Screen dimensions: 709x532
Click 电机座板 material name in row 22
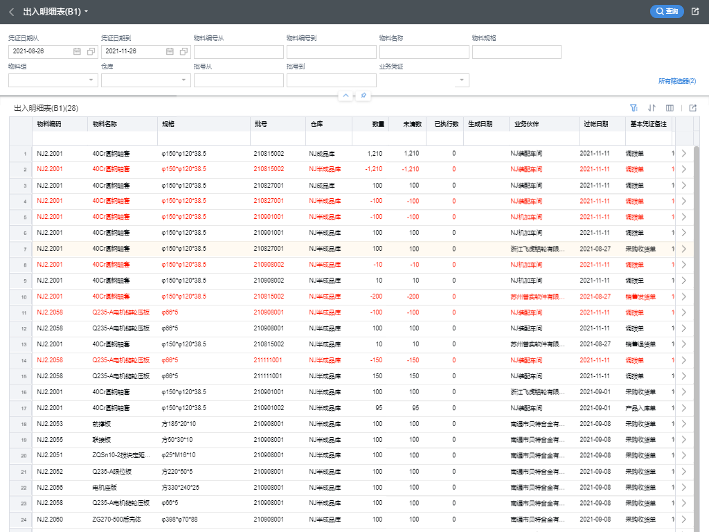(105, 488)
